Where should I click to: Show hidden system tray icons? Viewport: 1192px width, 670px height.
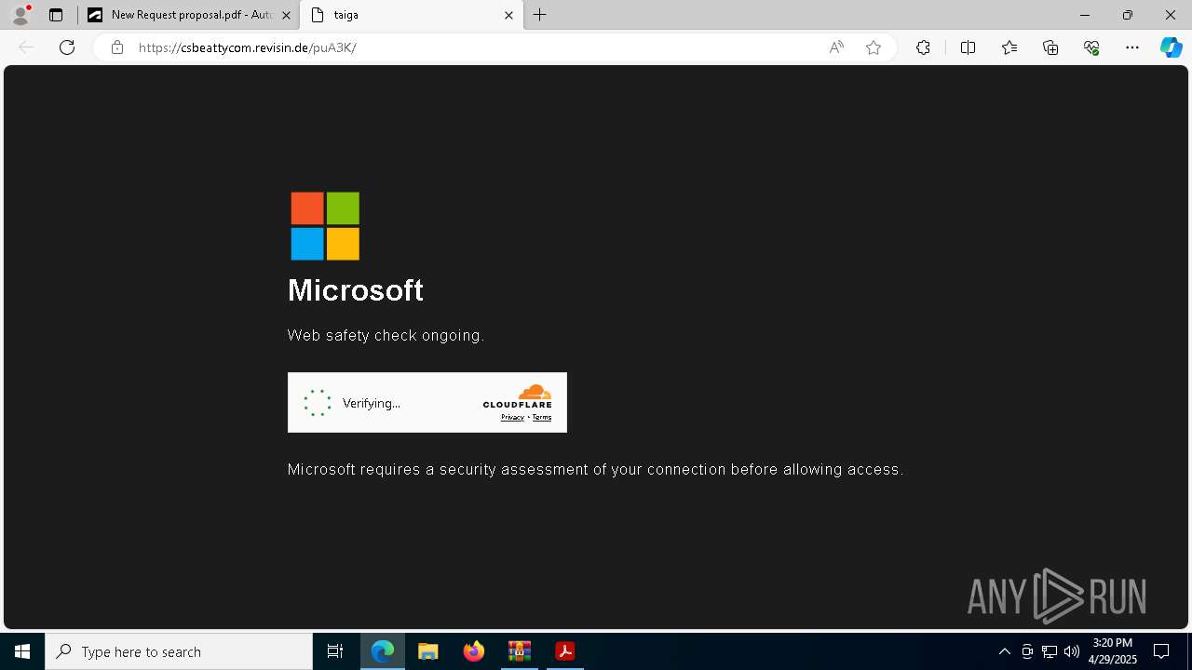1004,651
